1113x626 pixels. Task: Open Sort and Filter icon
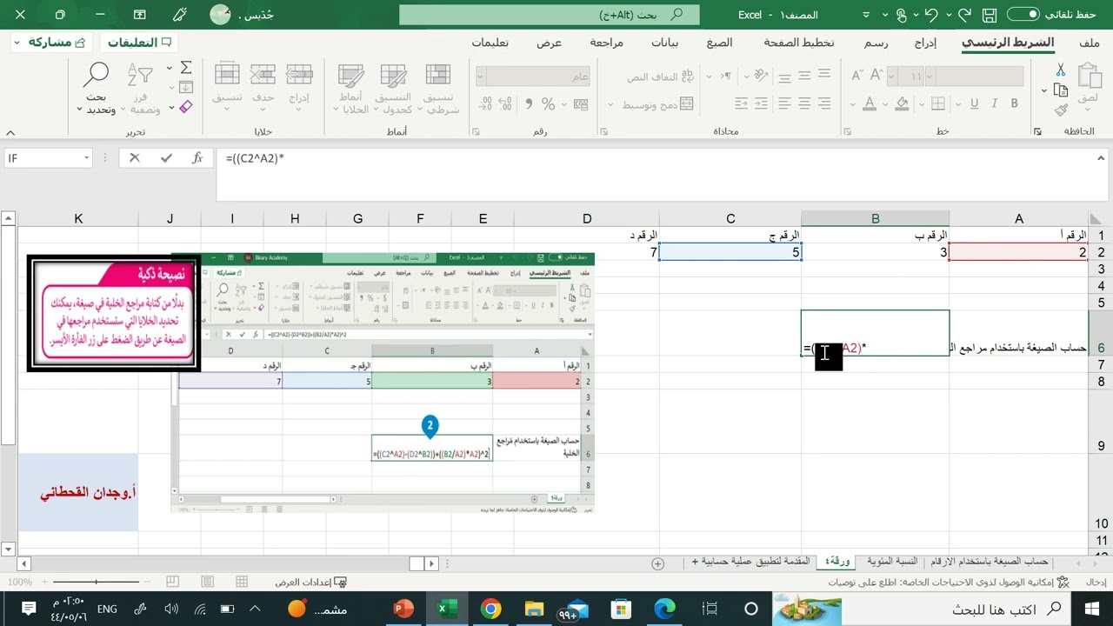pyautogui.click(x=140, y=75)
